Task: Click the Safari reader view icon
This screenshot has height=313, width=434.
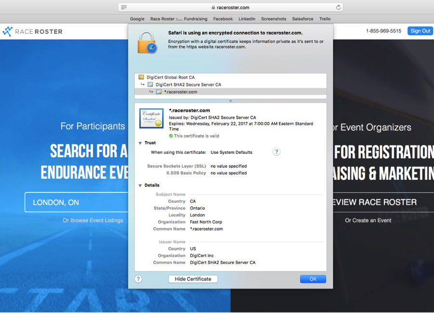Action: point(124,7)
